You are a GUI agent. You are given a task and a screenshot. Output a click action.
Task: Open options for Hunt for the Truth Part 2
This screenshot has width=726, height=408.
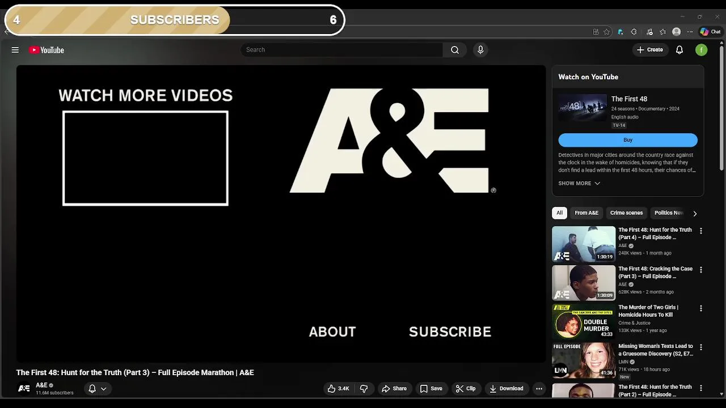[701, 388]
